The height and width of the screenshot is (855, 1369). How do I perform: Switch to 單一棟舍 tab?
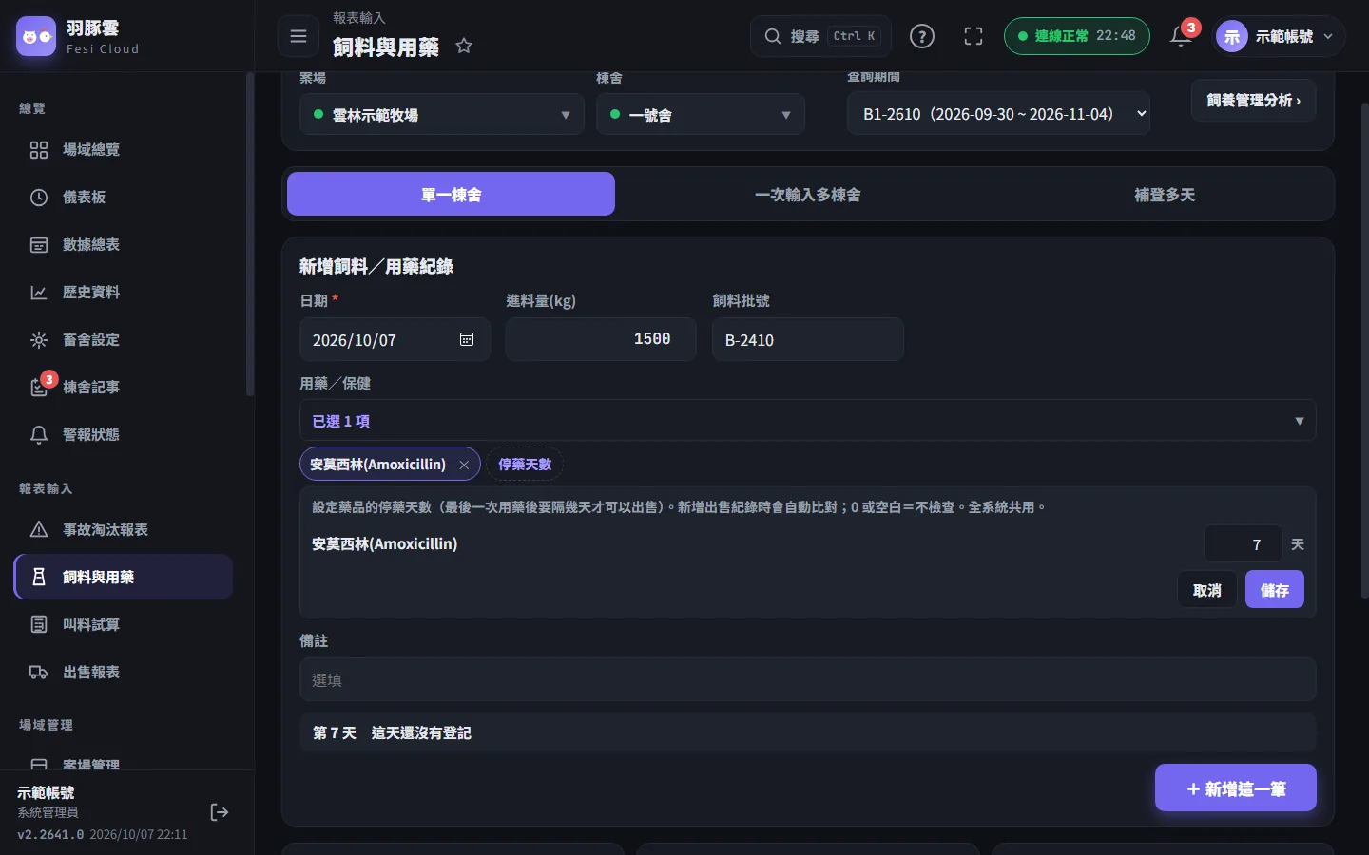(x=452, y=194)
